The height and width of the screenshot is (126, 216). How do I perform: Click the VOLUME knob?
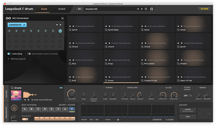72,94
